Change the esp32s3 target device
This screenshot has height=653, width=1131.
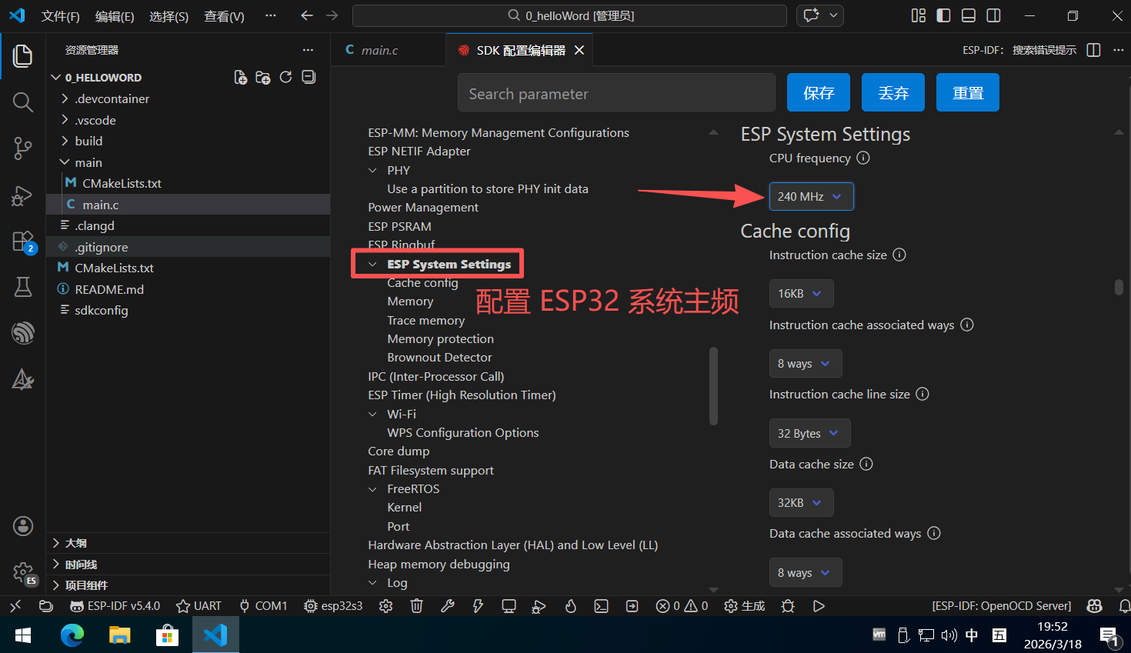tap(333, 606)
